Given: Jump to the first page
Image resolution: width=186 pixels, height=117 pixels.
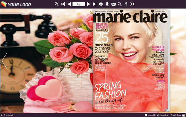Looking at the screenshot, I should click(63, 4).
